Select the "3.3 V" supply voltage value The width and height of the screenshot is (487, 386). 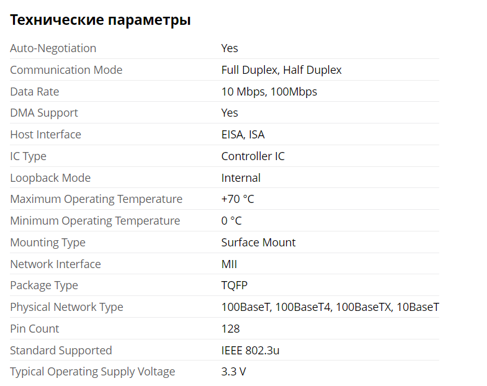[x=233, y=372]
